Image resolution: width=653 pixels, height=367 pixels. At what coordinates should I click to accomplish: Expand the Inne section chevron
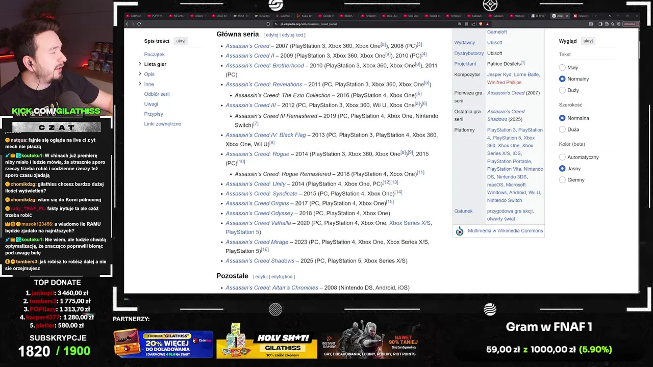point(140,84)
